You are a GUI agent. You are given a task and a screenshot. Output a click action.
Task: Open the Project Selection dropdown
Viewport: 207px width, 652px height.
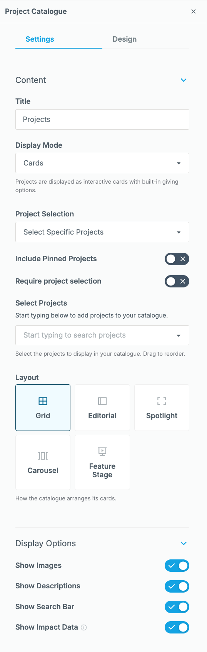(102, 232)
